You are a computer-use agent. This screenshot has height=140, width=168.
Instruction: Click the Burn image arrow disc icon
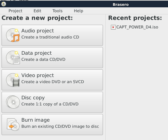[x=13, y=124]
